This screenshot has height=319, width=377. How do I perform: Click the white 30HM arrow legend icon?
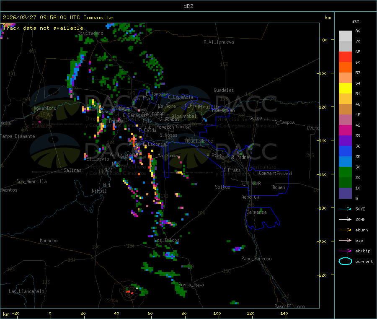pyautogui.click(x=345, y=219)
